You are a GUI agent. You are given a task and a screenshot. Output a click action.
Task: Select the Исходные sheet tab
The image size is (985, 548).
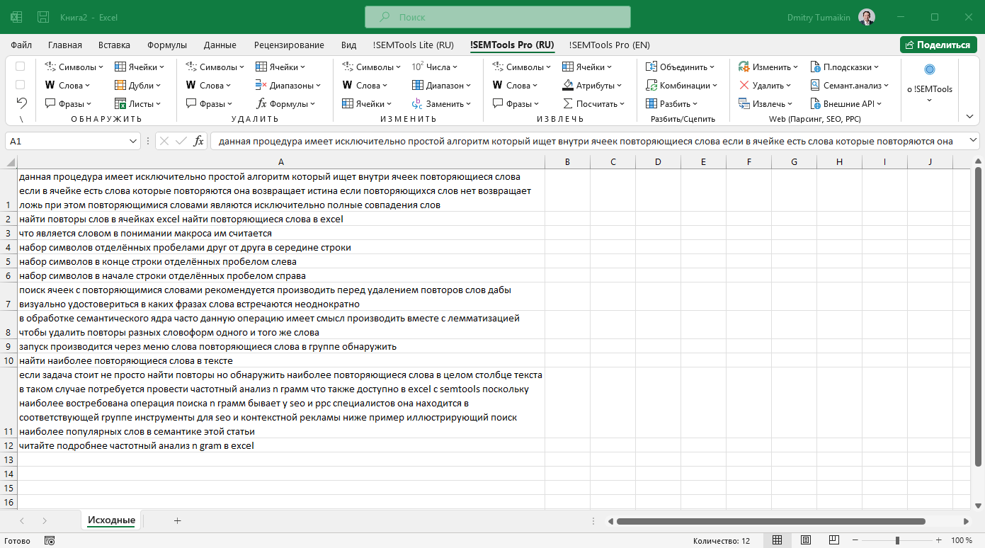point(111,520)
